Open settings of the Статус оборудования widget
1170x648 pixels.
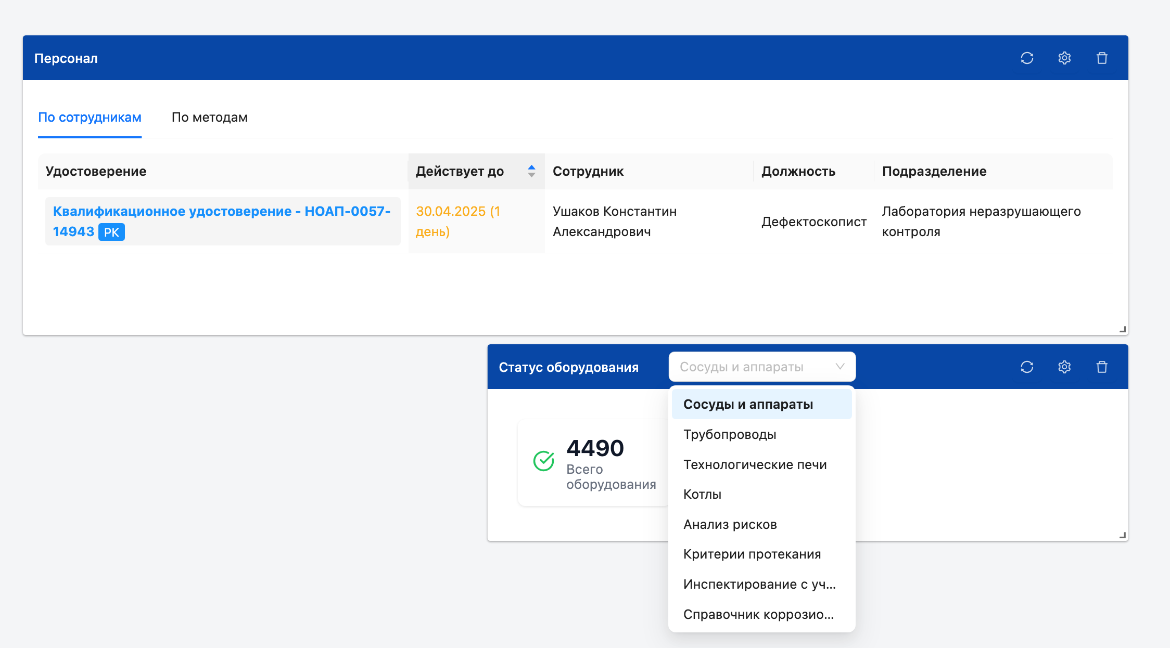(x=1064, y=367)
